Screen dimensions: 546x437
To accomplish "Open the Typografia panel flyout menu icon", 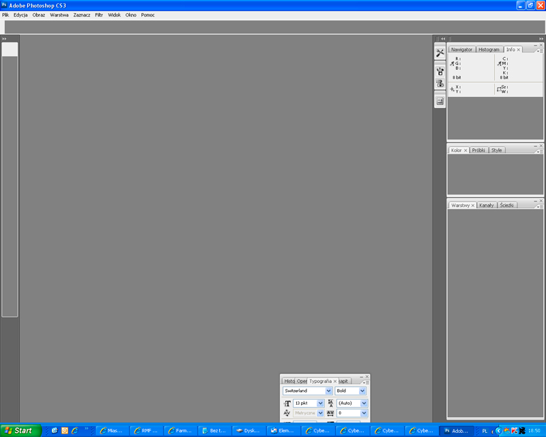I will click(366, 382).
